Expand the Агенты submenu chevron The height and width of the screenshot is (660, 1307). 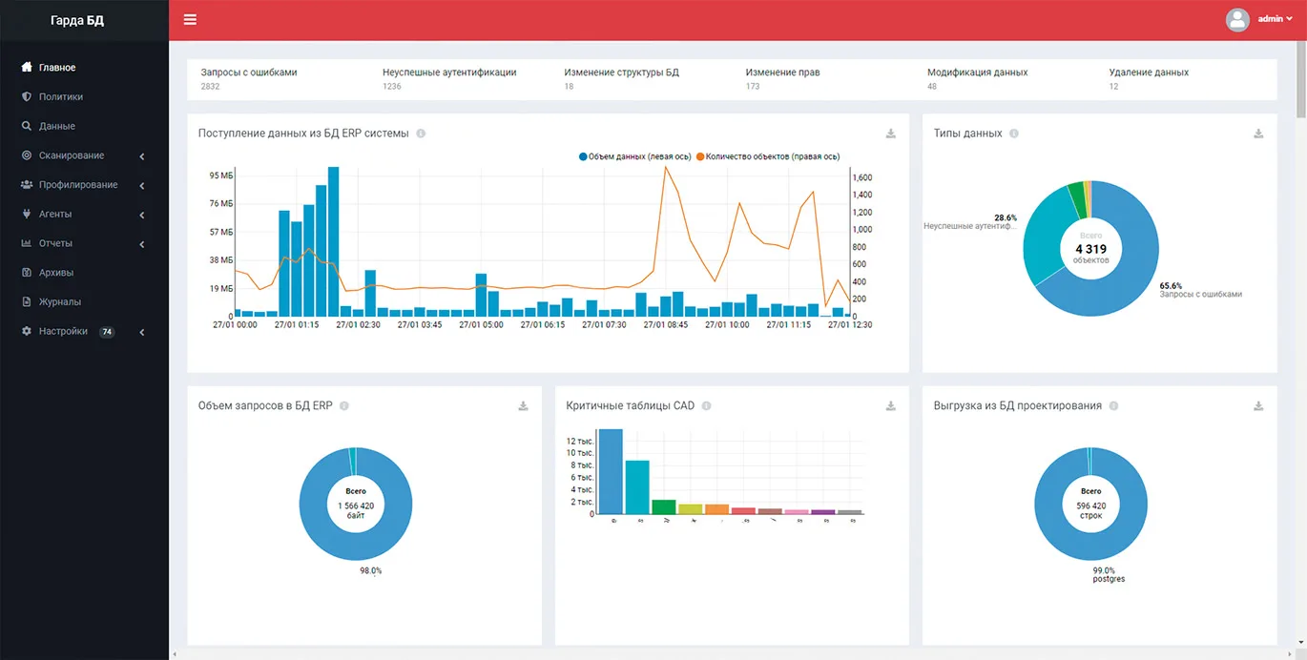pos(142,216)
